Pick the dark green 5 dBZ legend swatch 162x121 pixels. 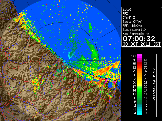click(x=139, y=102)
